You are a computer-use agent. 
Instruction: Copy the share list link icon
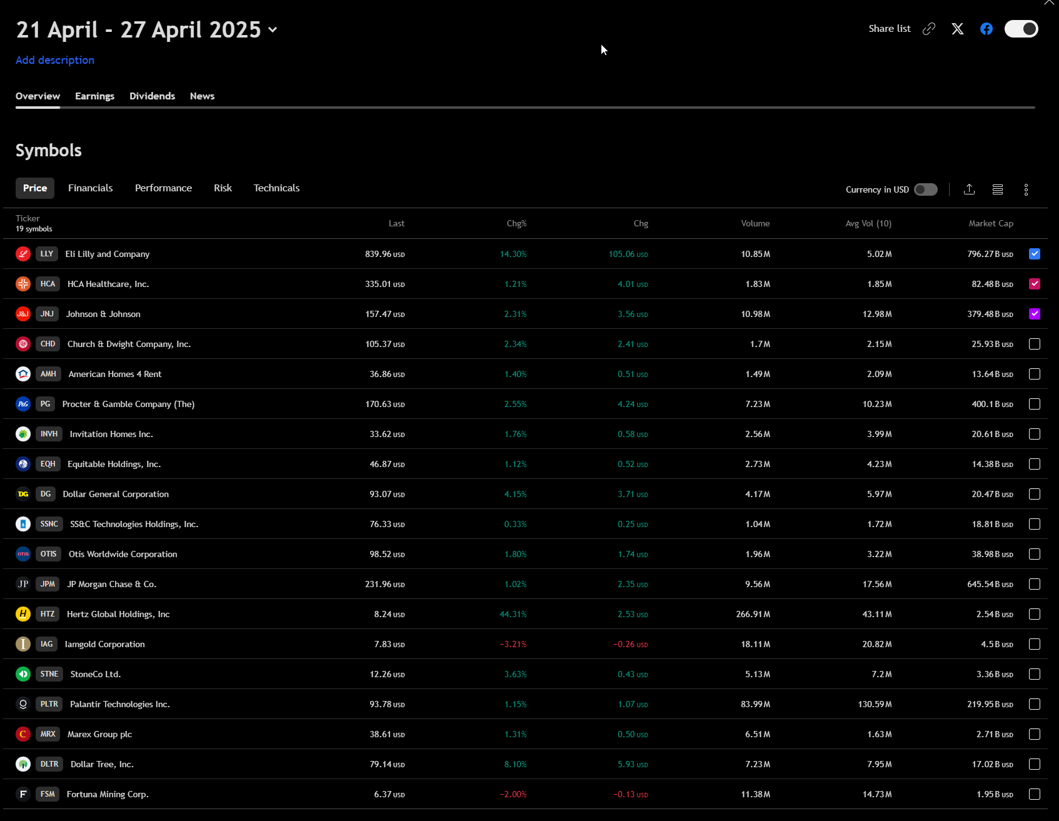pos(929,29)
